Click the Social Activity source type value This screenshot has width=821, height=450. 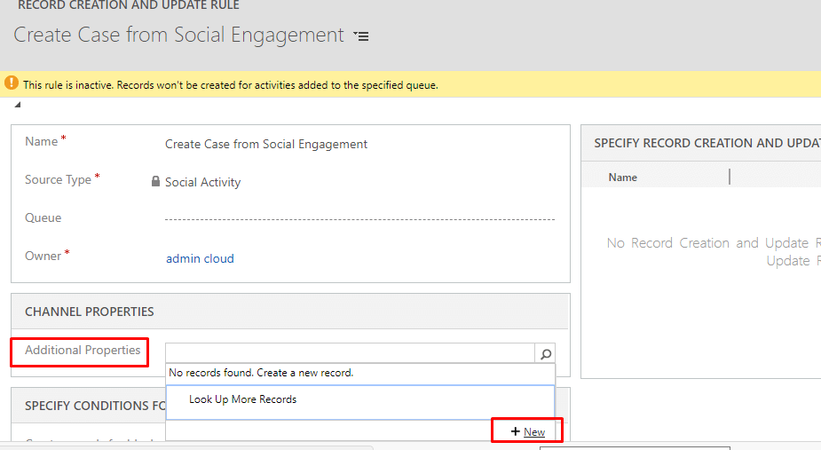[x=202, y=182]
